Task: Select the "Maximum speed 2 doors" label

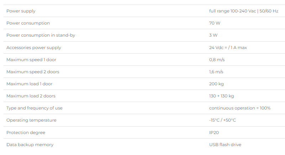Action: [33, 72]
